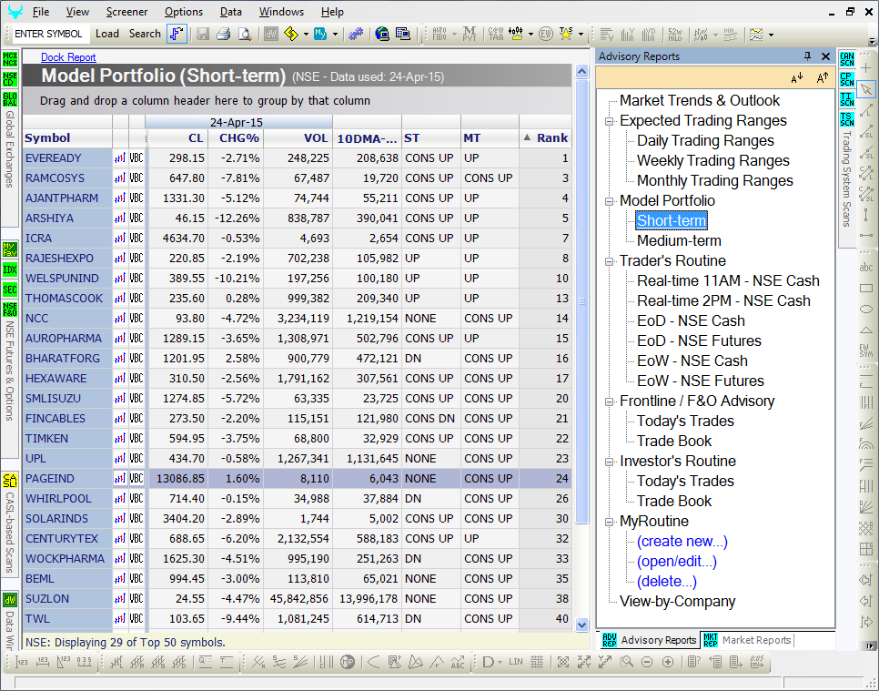
Task: Click the globe icon in the toolbar
Action: click(382, 35)
